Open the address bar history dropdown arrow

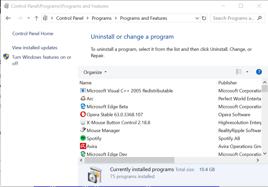pyautogui.click(x=197, y=18)
